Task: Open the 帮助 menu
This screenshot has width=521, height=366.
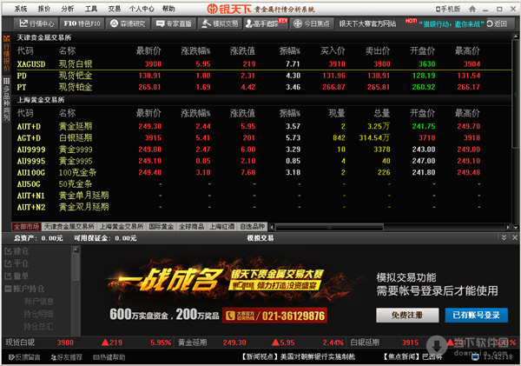Action: (168, 9)
